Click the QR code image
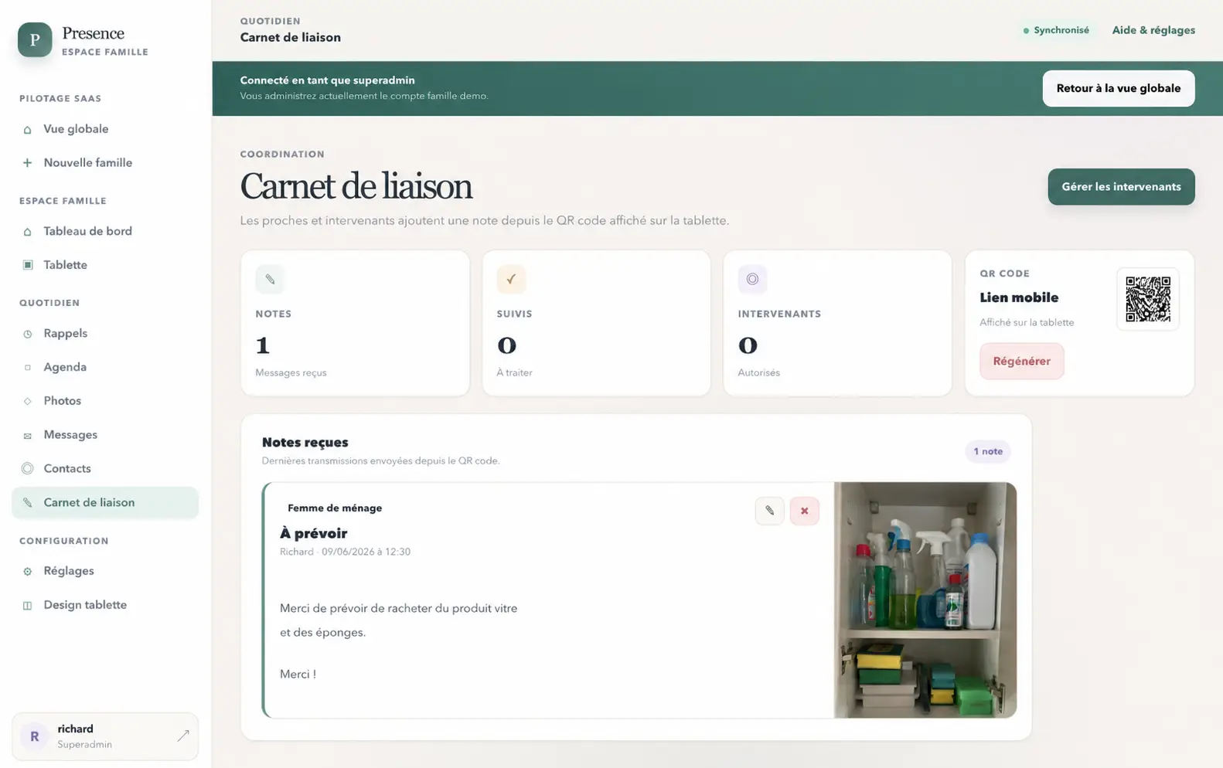The image size is (1223, 768). (x=1147, y=299)
